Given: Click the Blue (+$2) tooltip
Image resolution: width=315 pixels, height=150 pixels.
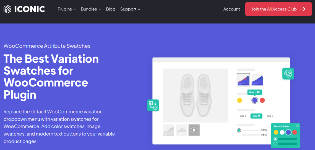Looking at the screenshot, I should [x=254, y=92].
